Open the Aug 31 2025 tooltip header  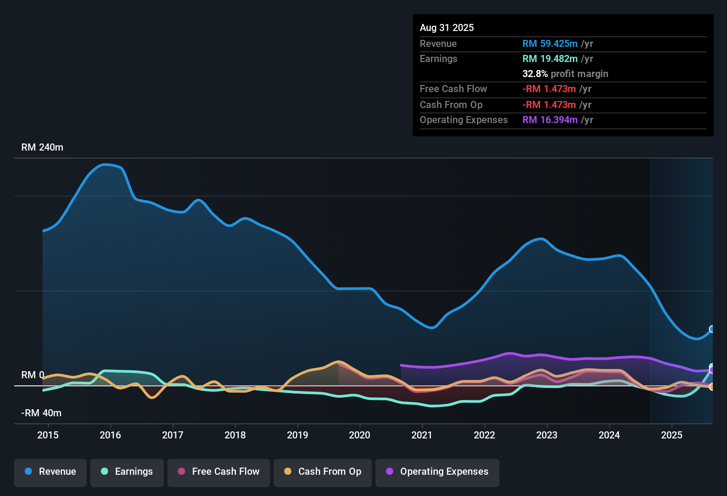[x=447, y=27]
